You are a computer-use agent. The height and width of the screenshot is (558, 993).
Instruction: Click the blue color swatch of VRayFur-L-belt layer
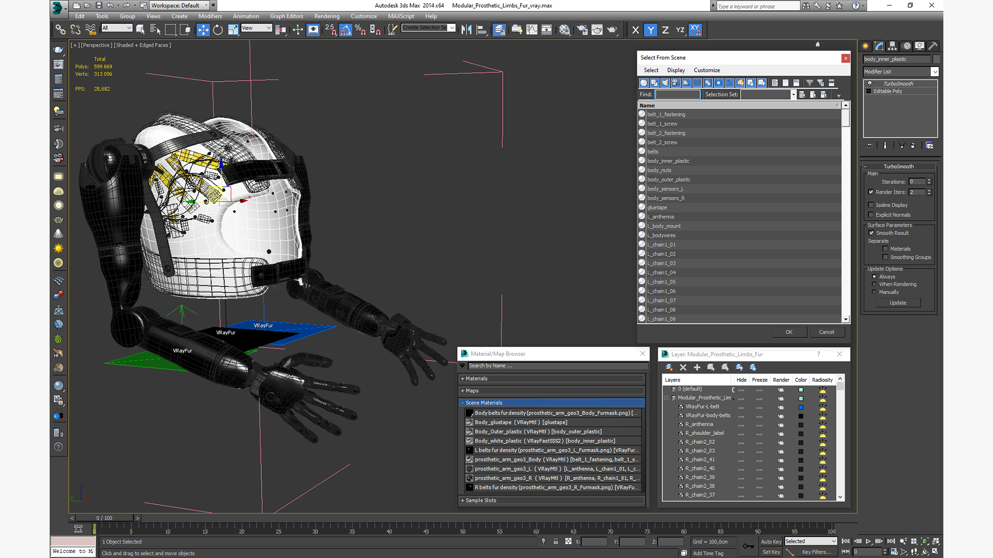[801, 407]
